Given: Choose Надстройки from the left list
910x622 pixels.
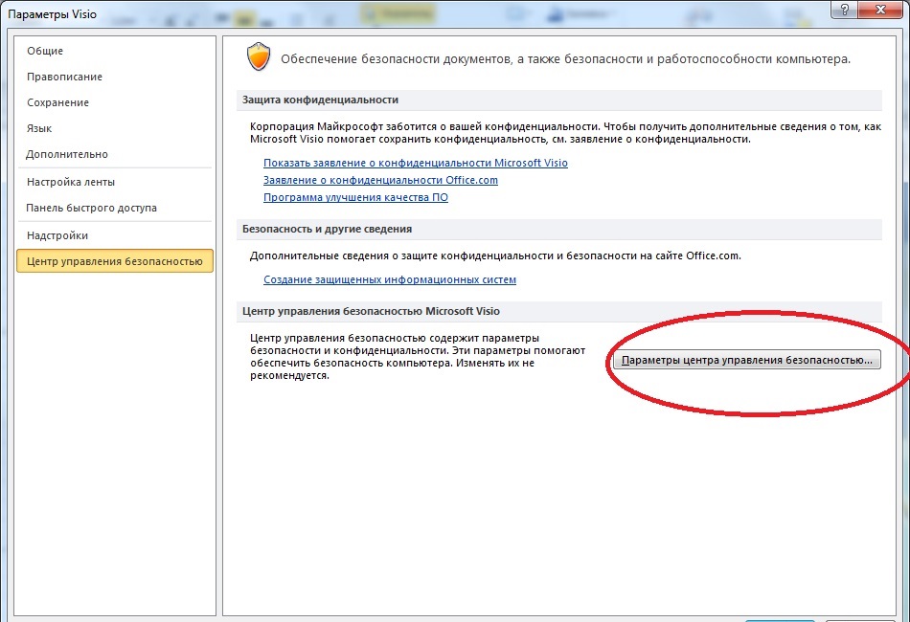Looking at the screenshot, I should point(57,235).
